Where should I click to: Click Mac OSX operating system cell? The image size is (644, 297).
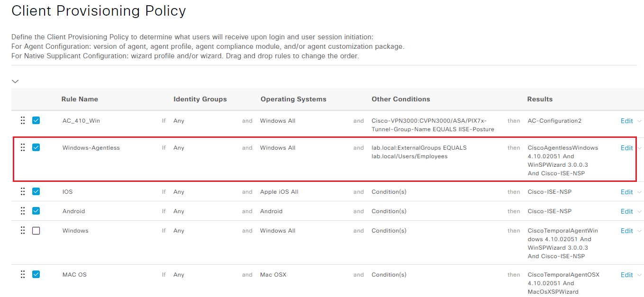click(x=273, y=275)
